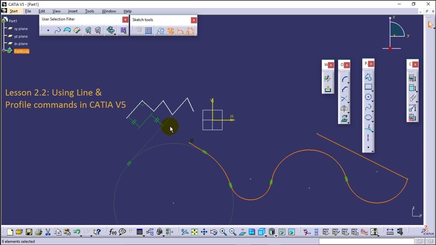
Task: Click the Zoom In icon
Action: tap(223, 232)
